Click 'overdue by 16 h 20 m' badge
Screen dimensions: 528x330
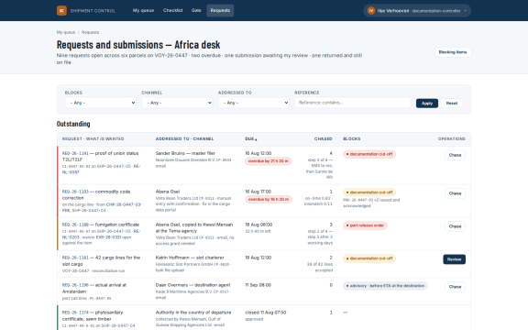coord(268,200)
